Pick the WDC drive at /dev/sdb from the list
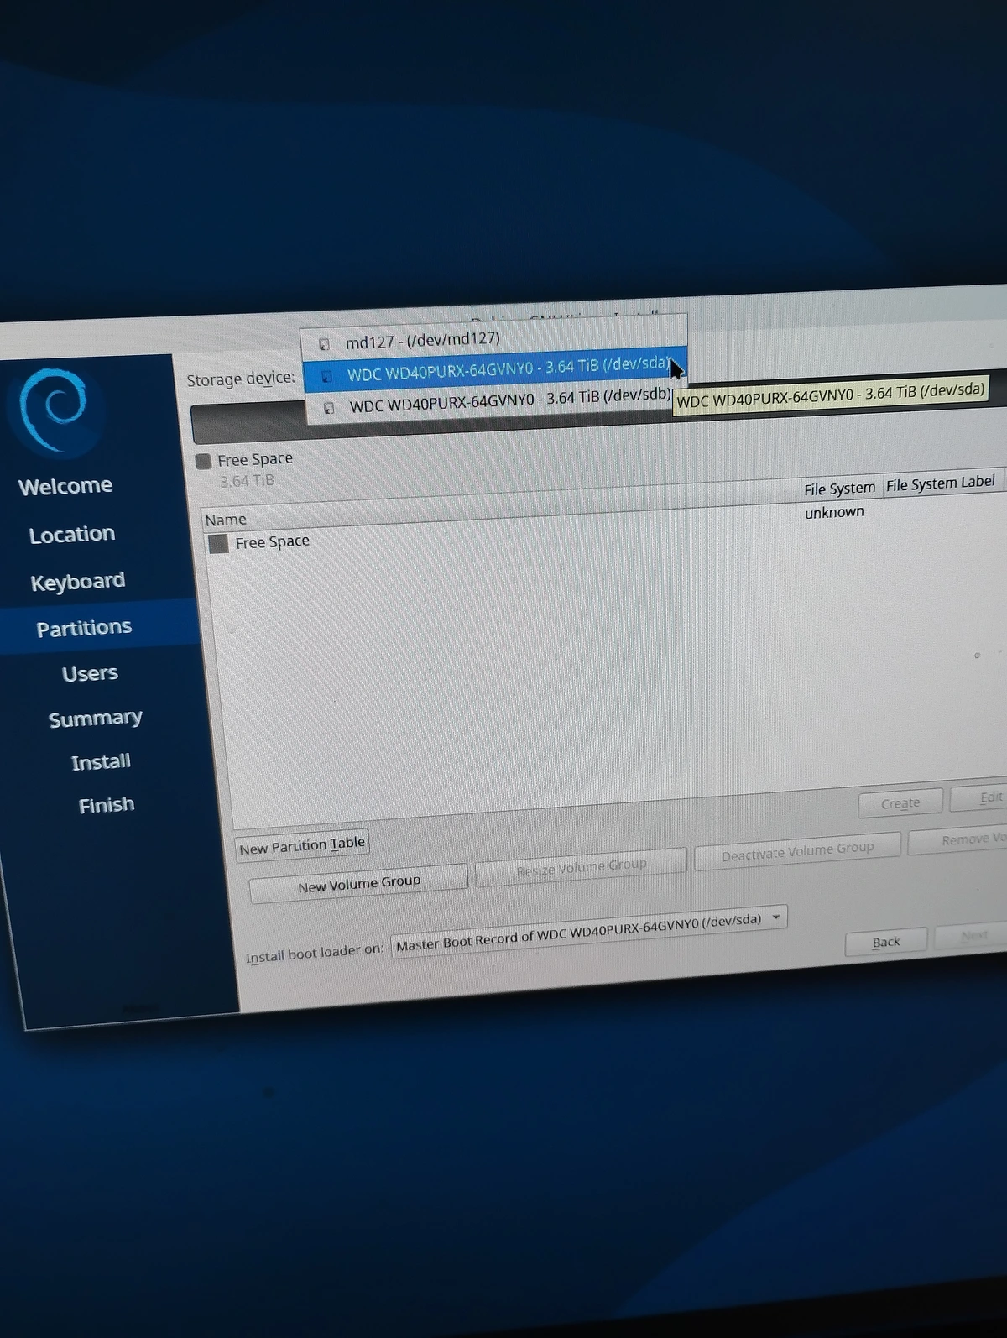 (509, 400)
